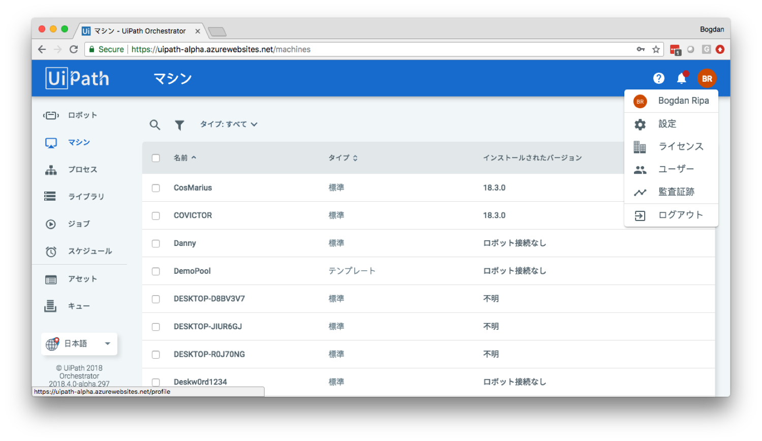Select 設定 from user menu
762x441 pixels.
point(667,124)
